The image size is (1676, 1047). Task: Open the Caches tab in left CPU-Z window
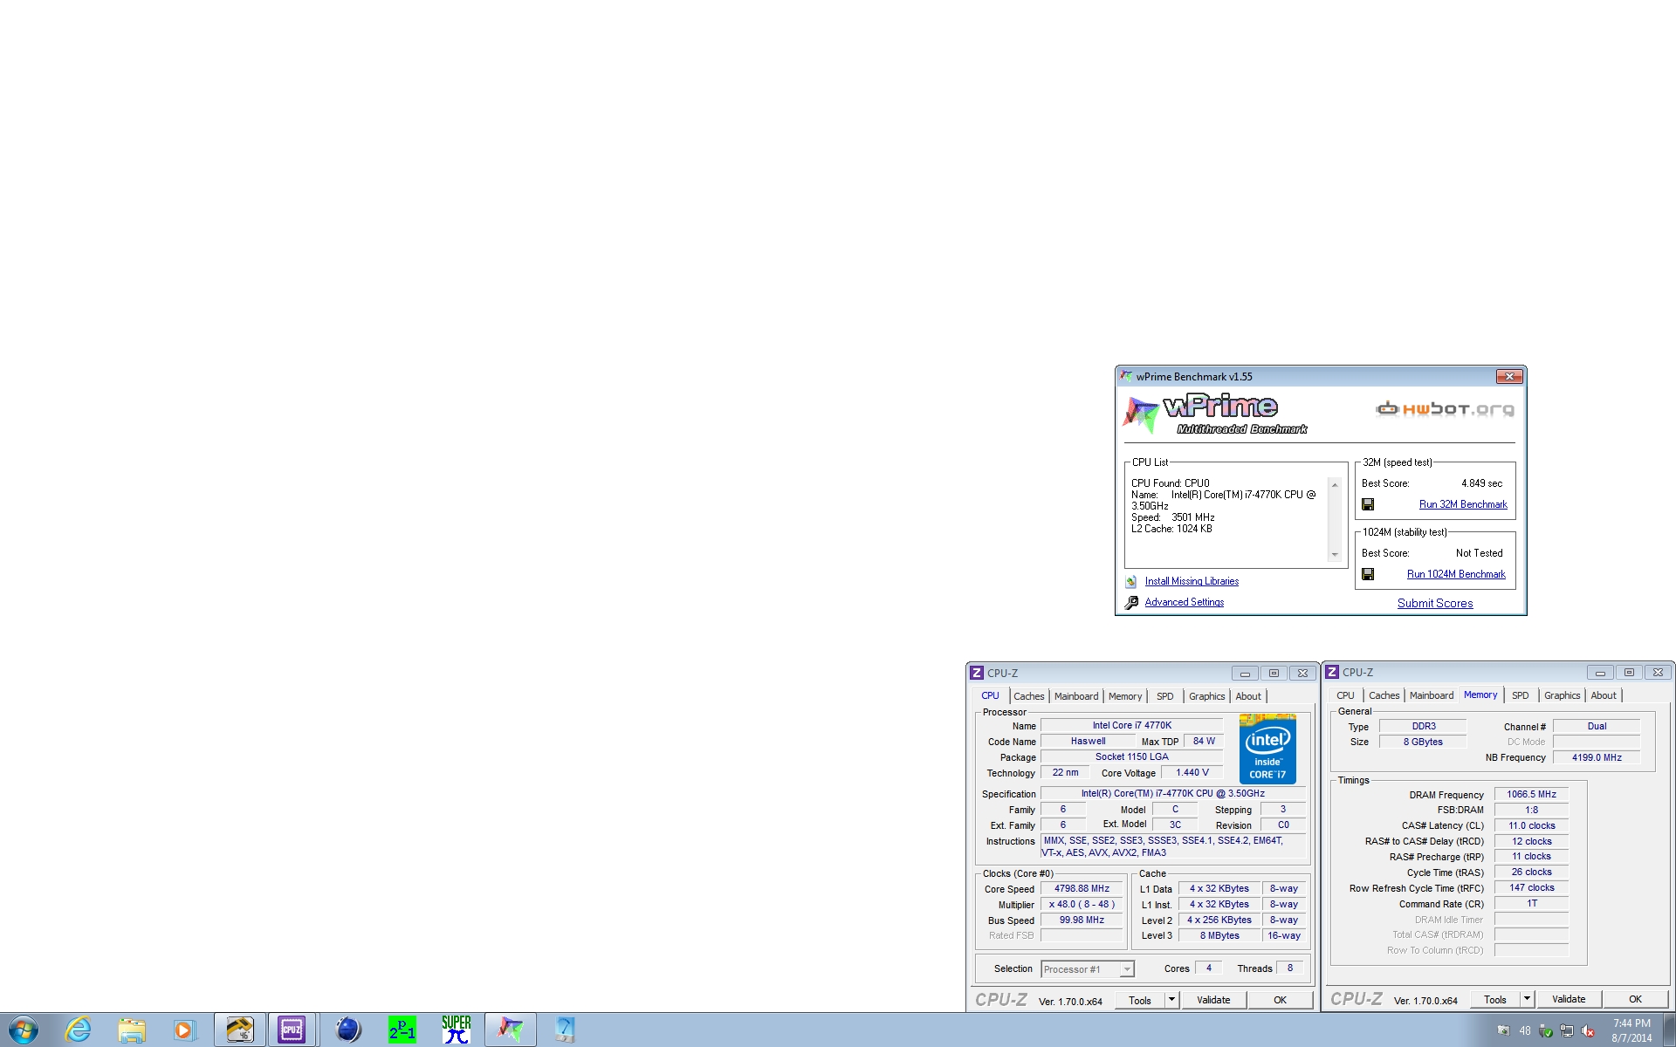tap(1029, 696)
